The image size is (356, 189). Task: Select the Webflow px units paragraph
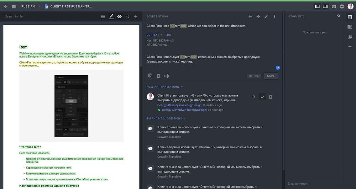69,55
